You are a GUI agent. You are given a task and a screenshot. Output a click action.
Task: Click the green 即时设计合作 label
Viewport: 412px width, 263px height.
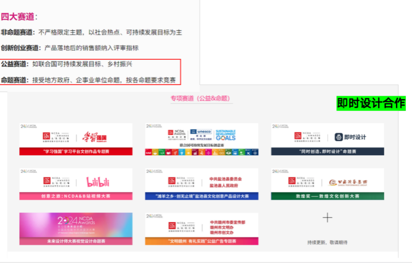(x=371, y=103)
